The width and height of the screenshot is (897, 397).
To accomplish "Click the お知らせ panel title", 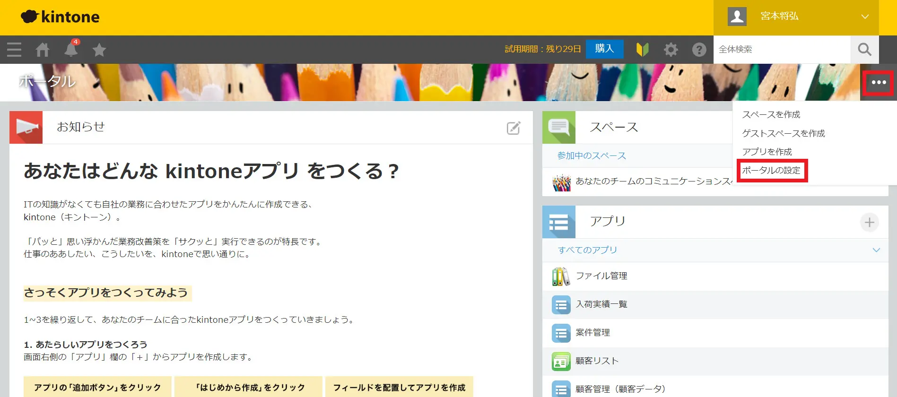I will (81, 127).
